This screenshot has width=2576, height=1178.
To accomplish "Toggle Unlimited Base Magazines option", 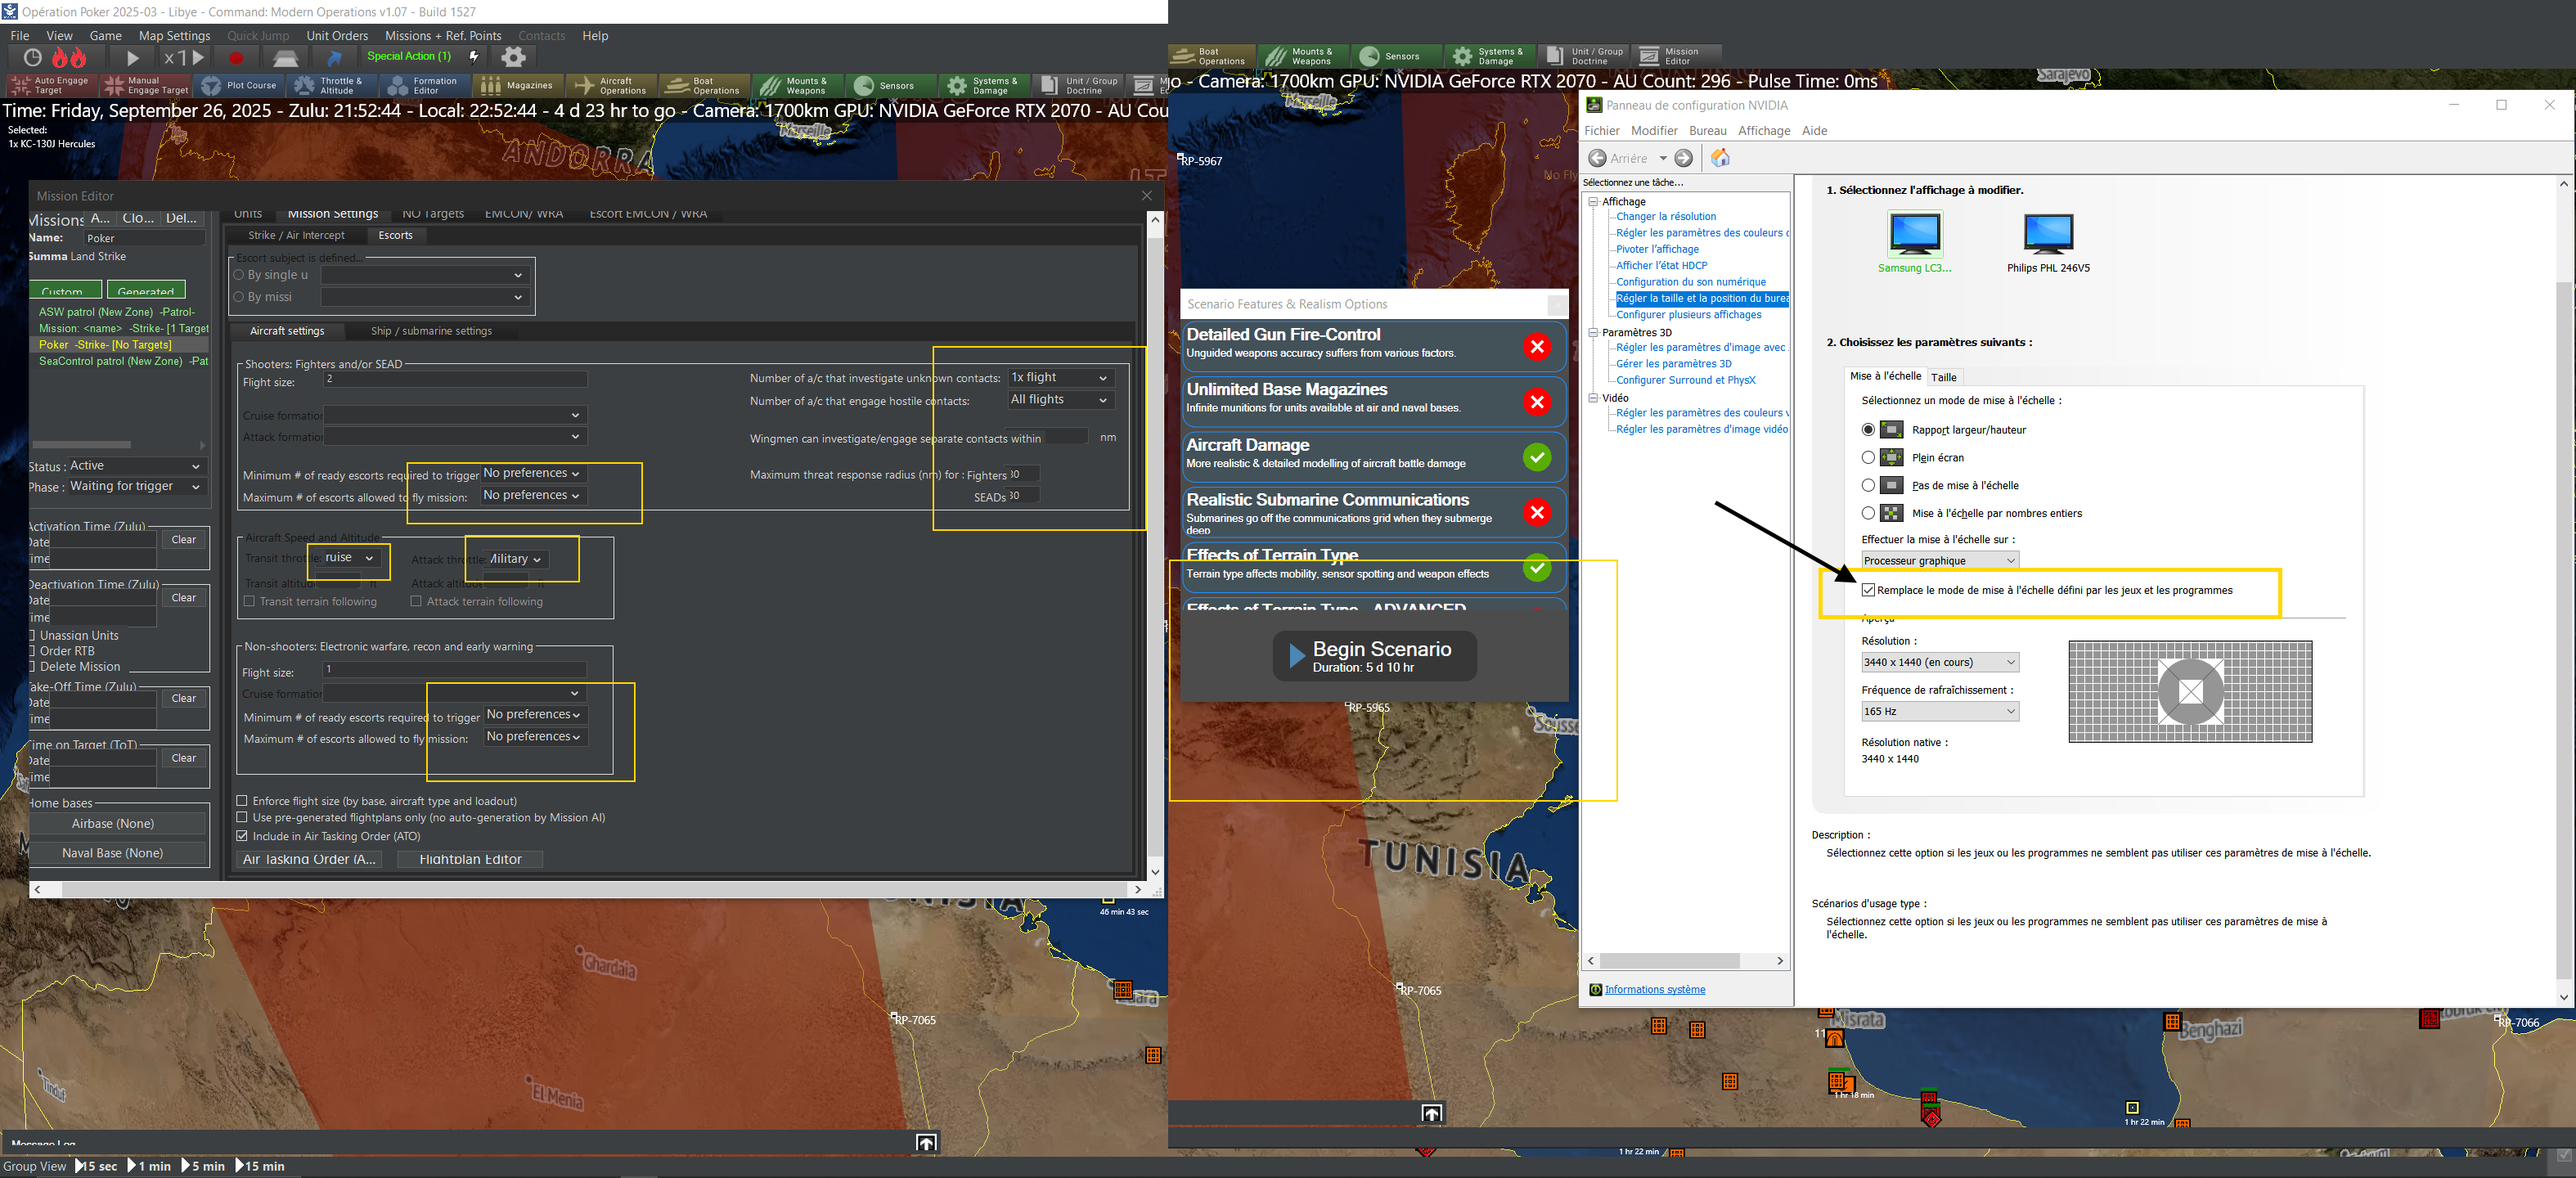I will click(x=1537, y=402).
